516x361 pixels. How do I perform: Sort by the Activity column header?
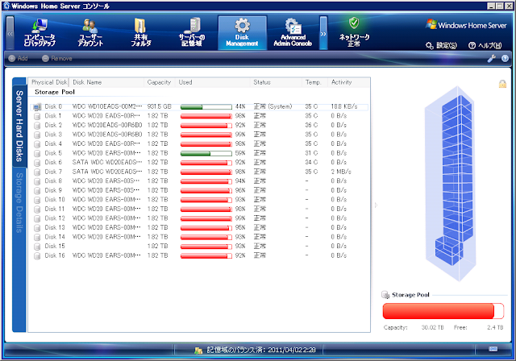pos(348,82)
